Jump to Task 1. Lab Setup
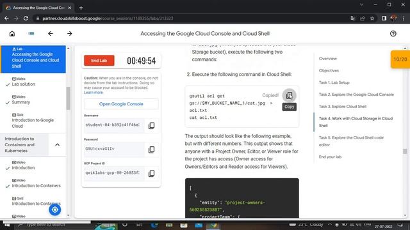 [334, 82]
